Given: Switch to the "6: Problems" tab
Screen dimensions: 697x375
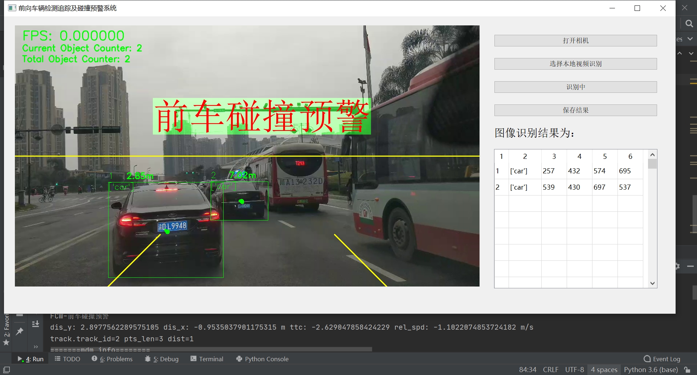Looking at the screenshot, I should point(112,359).
